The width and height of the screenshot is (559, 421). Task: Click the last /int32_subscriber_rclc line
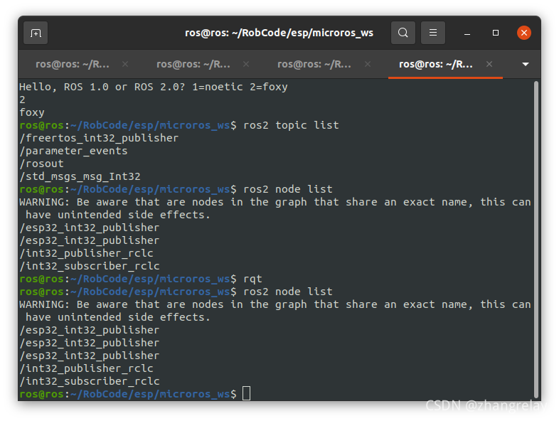tap(90, 381)
